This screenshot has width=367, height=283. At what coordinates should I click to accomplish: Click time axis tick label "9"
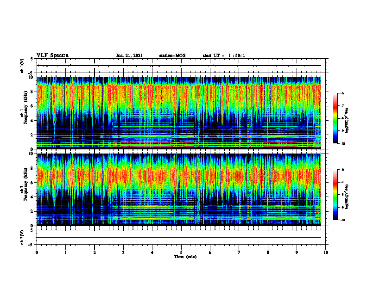(x=297, y=252)
